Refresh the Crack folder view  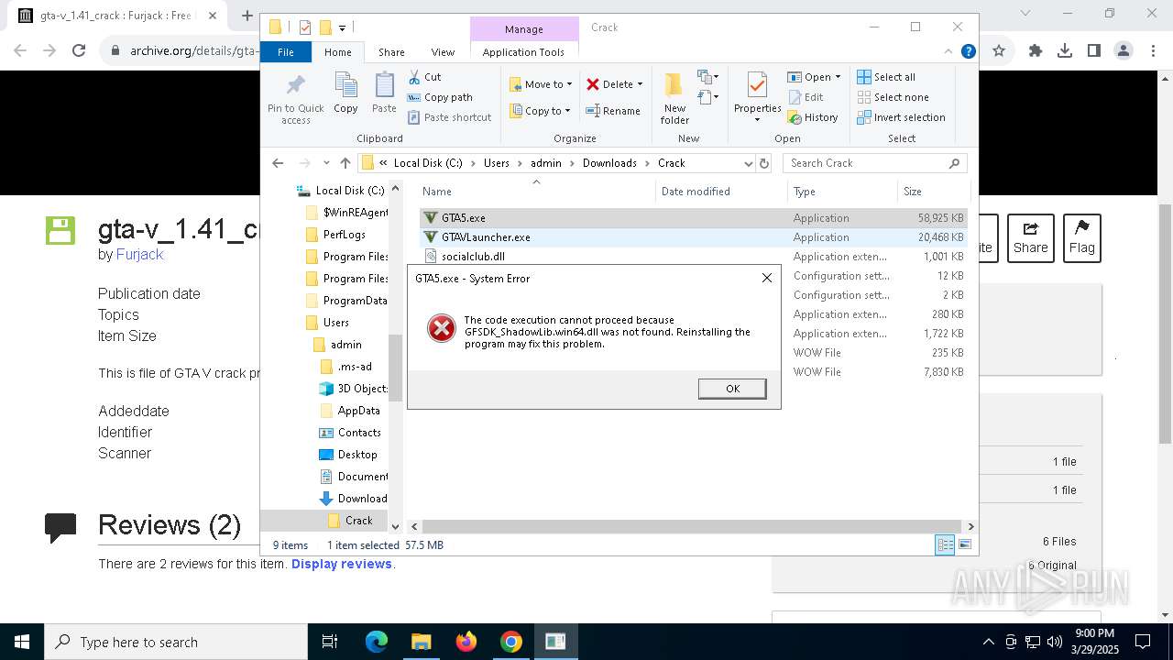click(x=764, y=163)
